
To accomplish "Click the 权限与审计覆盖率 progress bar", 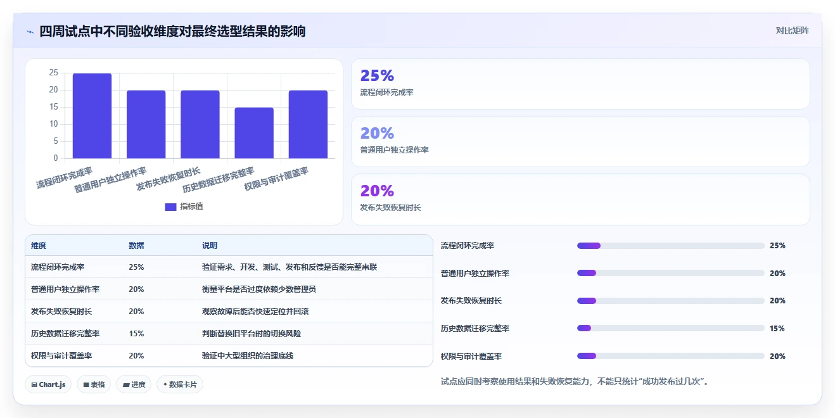I will [x=670, y=356].
